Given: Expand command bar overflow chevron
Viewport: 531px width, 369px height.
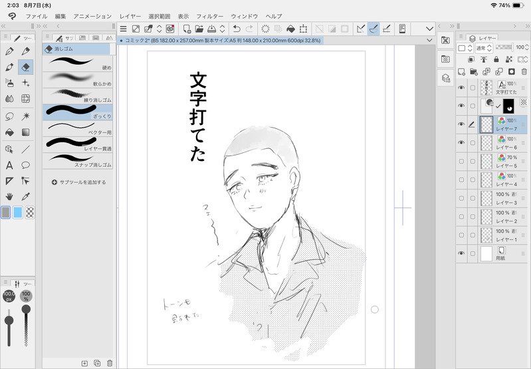Looking at the screenshot, I should (x=429, y=29).
